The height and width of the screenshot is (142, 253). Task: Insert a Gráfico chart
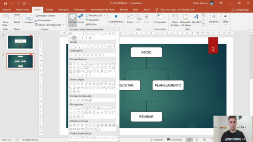[x=91, y=24]
